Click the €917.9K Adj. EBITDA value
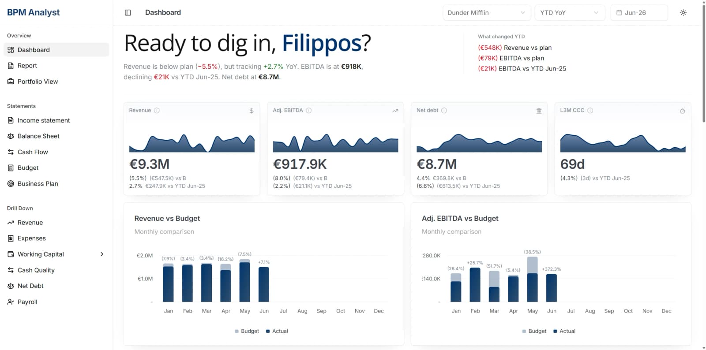Screen dimensions: 706x350 click(300, 164)
